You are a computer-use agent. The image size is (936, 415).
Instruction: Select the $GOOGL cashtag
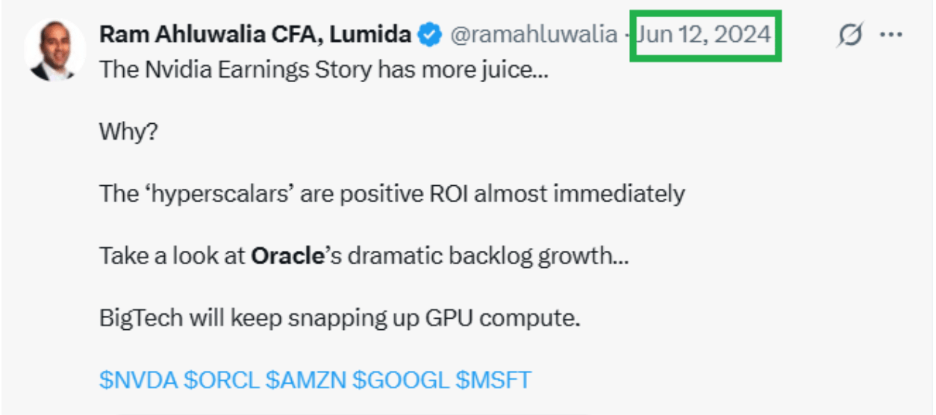[x=402, y=380]
